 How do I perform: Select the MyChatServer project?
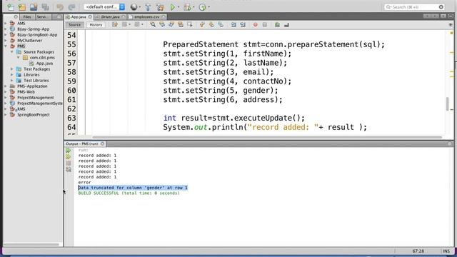click(29, 41)
